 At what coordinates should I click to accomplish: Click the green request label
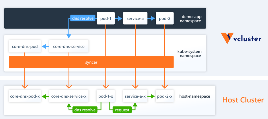pyautogui.click(x=122, y=110)
